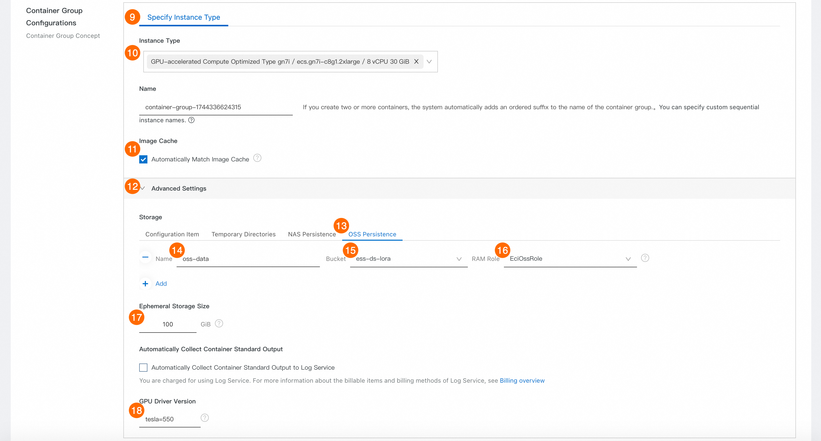
Task: Click help icon next to instance names
Action: coord(191,120)
